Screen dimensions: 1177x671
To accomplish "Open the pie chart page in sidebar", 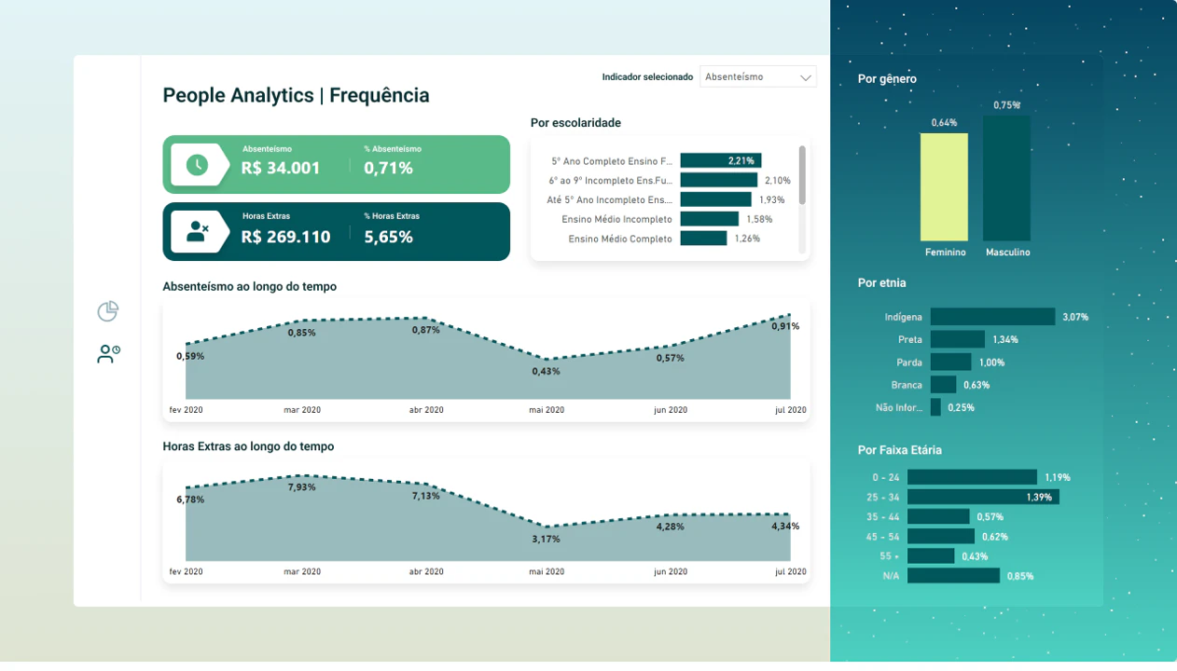I will [x=108, y=311].
